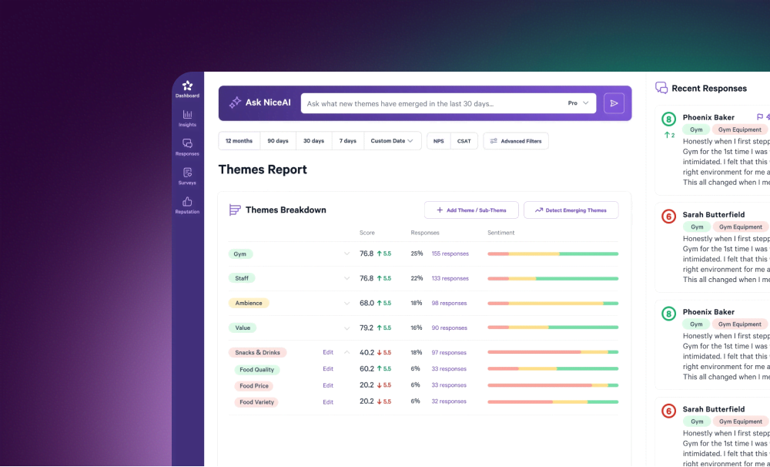Click Gym Equipment tag on first Sarah Butterfield card

tap(741, 227)
